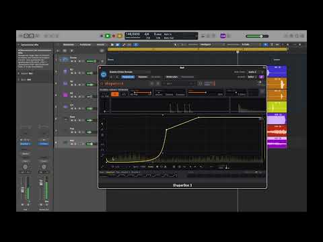The width and height of the screenshot is (323, 242).
Task: Select the curve start node at bottom left
Action: click(x=106, y=162)
